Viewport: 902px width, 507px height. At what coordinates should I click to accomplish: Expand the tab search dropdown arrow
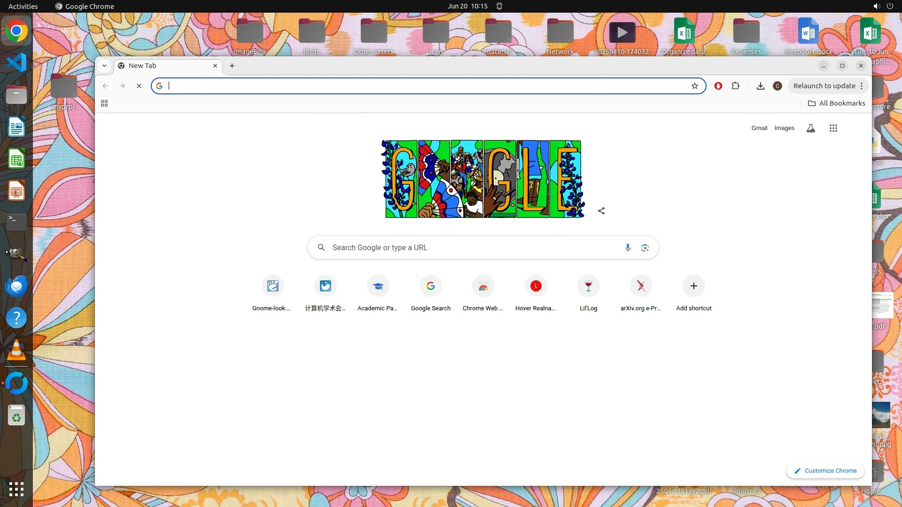tap(104, 66)
